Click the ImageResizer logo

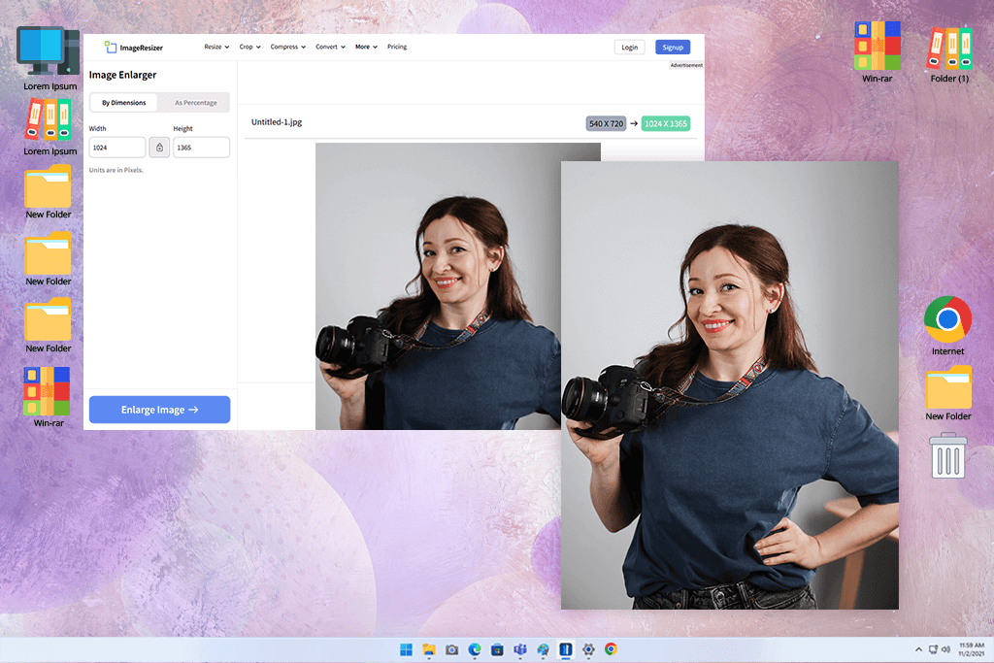click(x=134, y=48)
